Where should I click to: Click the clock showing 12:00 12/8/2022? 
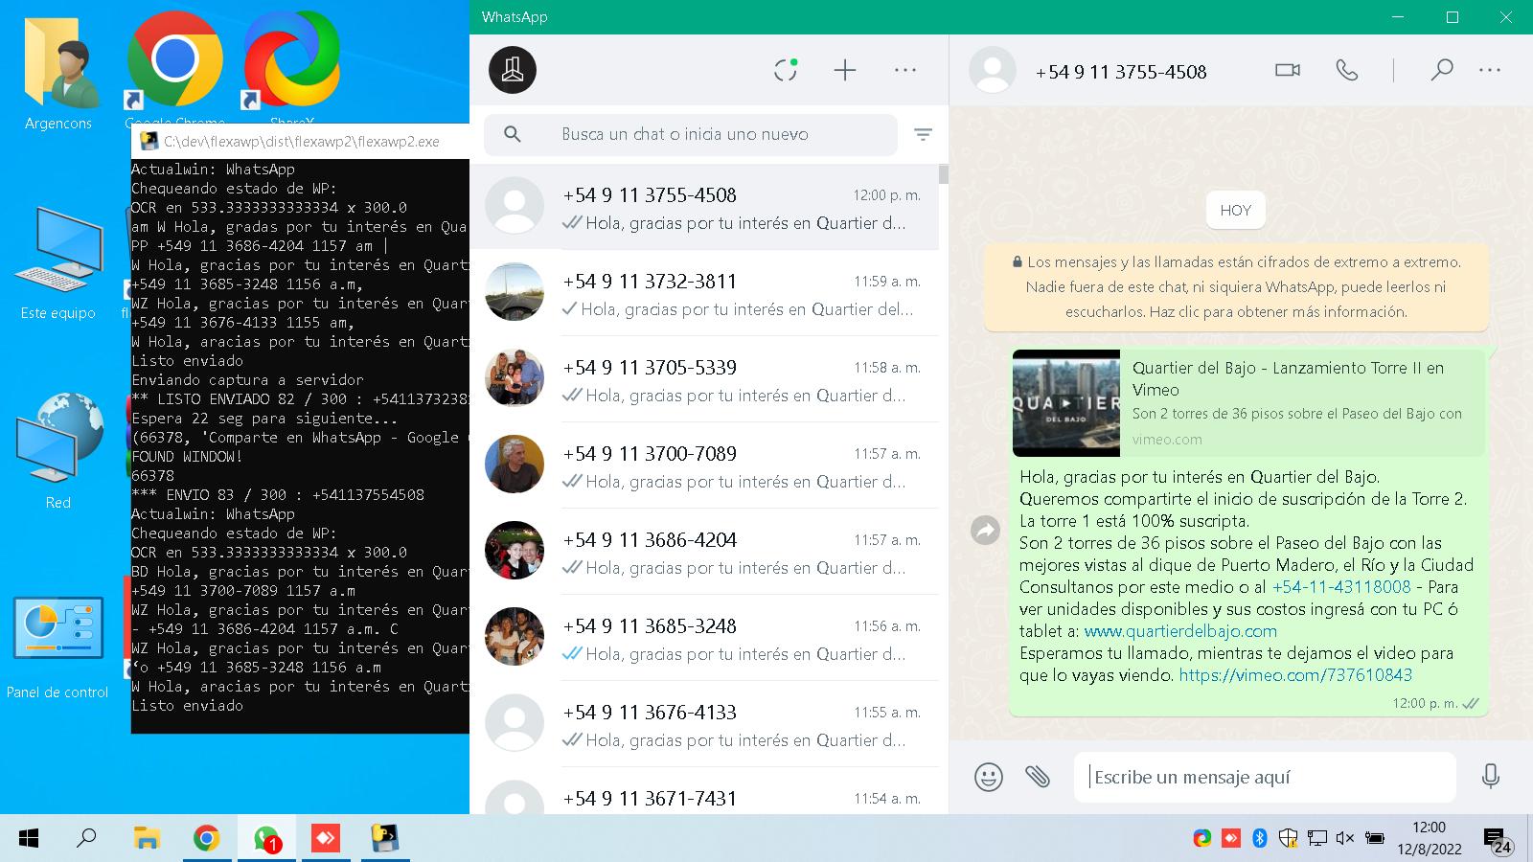click(x=1429, y=838)
